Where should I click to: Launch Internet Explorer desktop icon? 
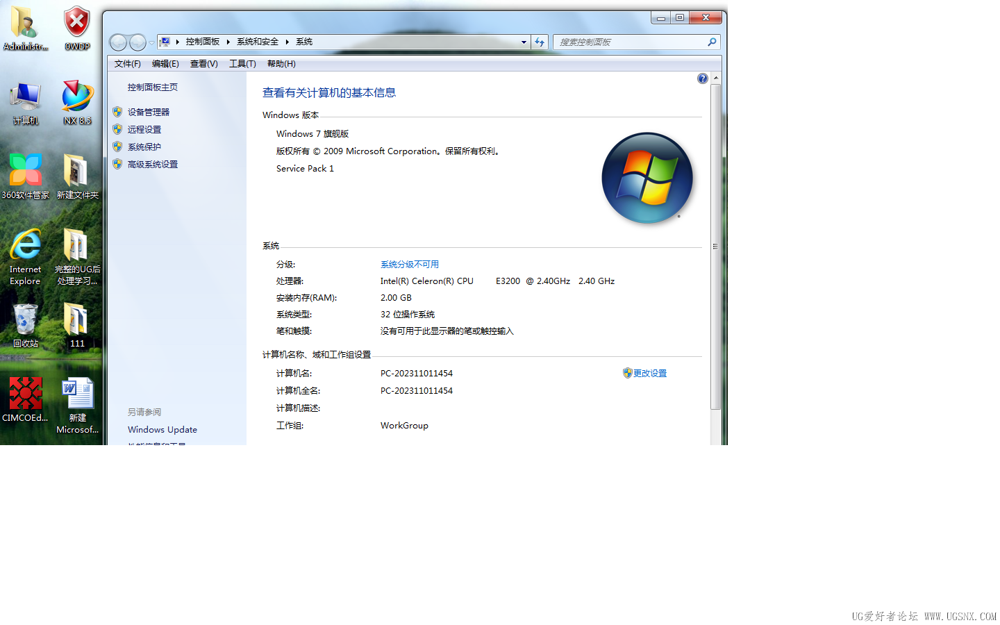26,257
